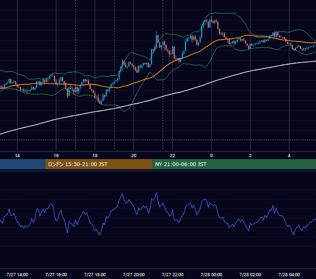
Task: Click the 7/28 02:00 date label
Action: pyautogui.click(x=250, y=274)
